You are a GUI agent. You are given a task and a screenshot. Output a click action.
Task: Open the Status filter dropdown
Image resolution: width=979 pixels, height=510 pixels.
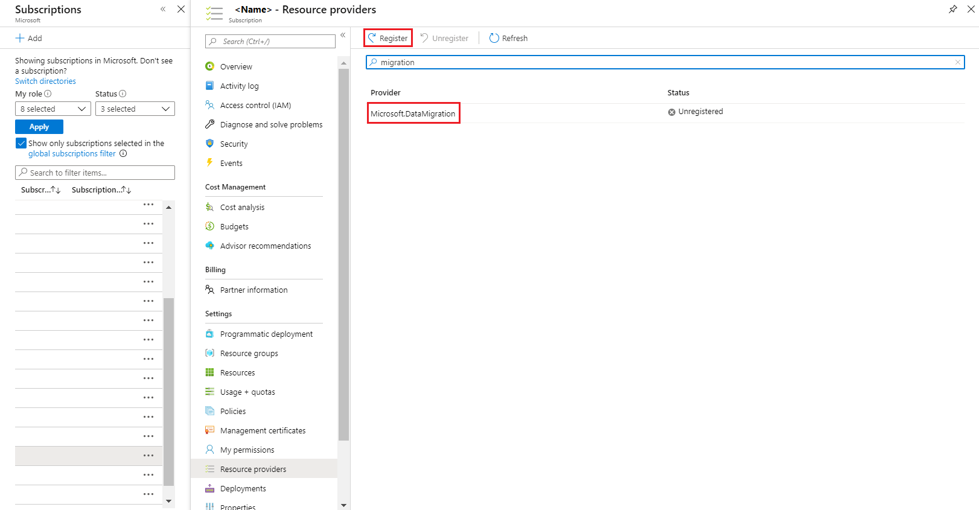coord(135,109)
